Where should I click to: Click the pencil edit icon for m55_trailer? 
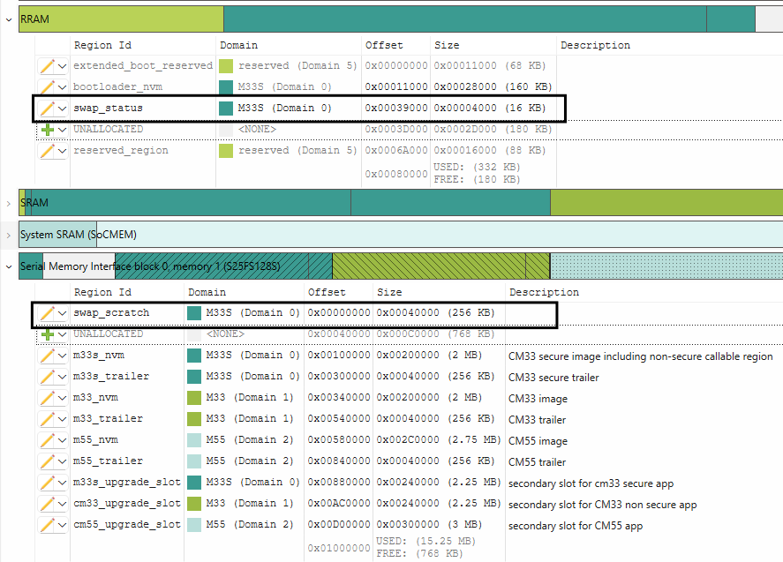(48, 461)
